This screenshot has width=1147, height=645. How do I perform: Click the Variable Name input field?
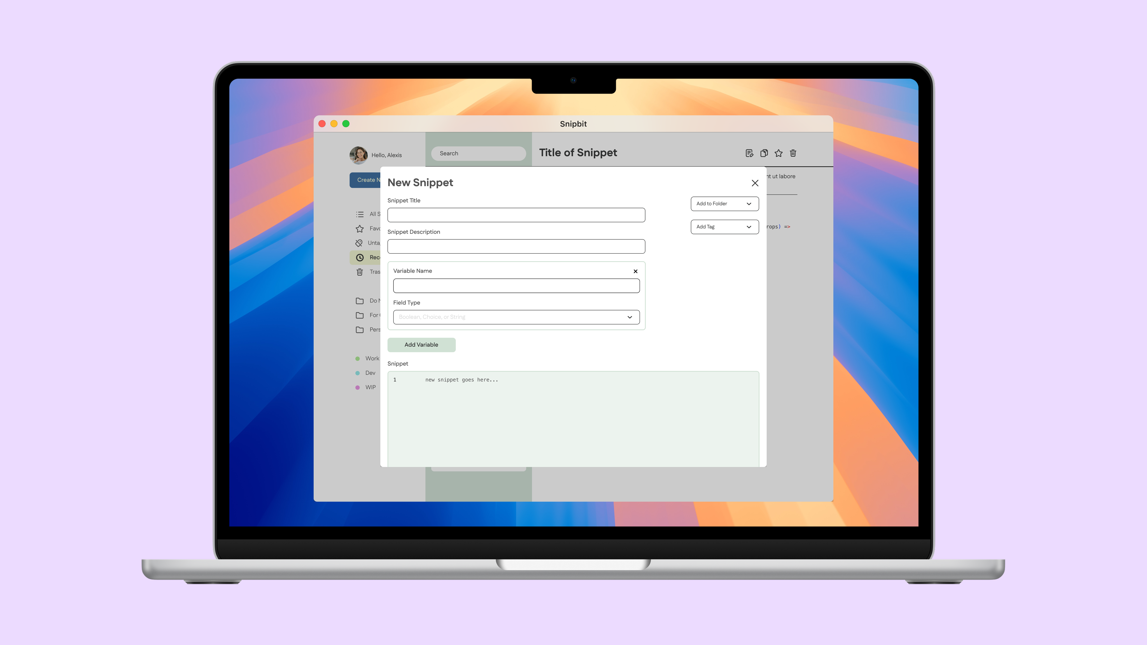[516, 286]
